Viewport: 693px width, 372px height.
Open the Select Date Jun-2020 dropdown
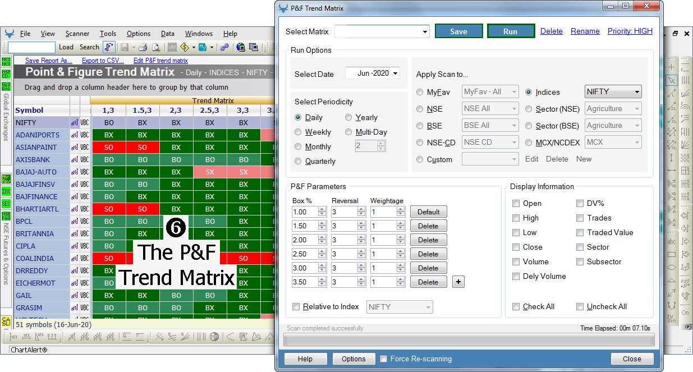[x=372, y=74]
